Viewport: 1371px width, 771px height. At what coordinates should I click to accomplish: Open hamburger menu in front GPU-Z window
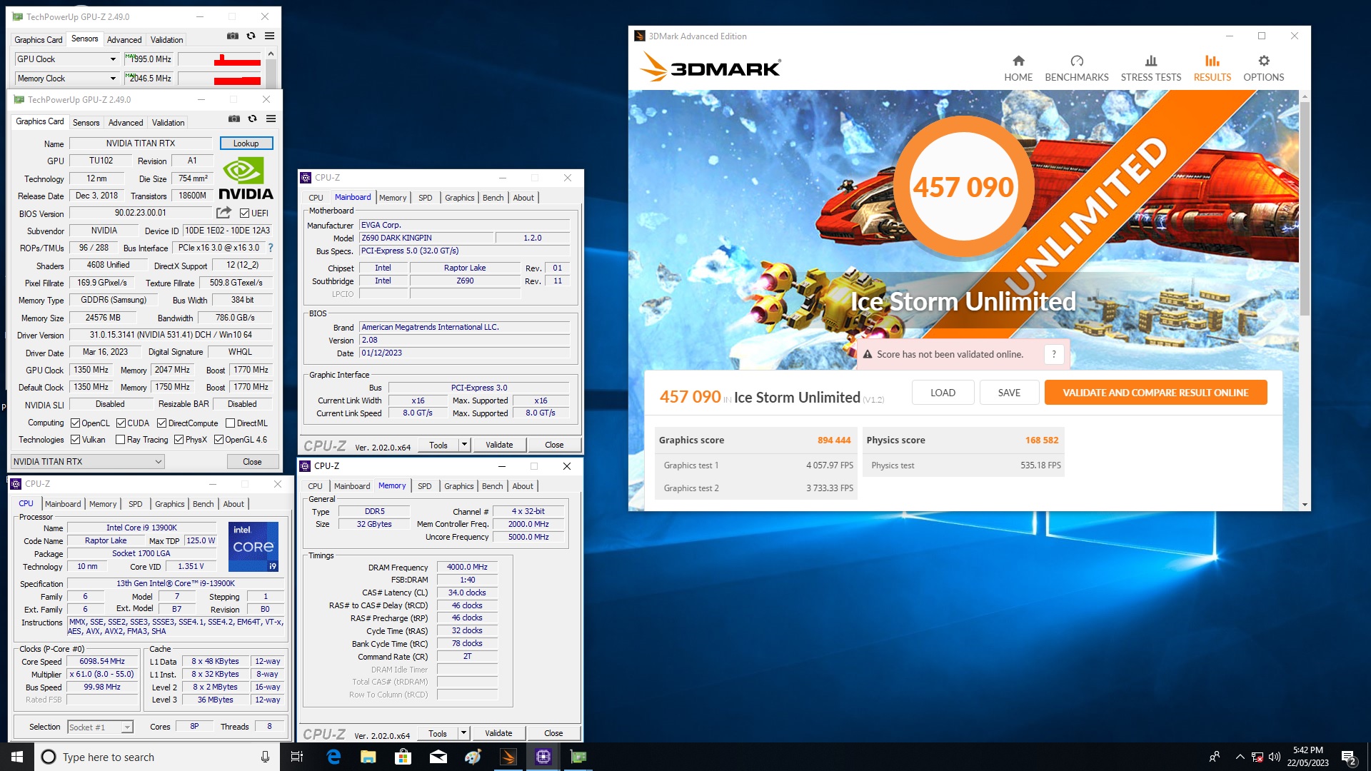271,119
